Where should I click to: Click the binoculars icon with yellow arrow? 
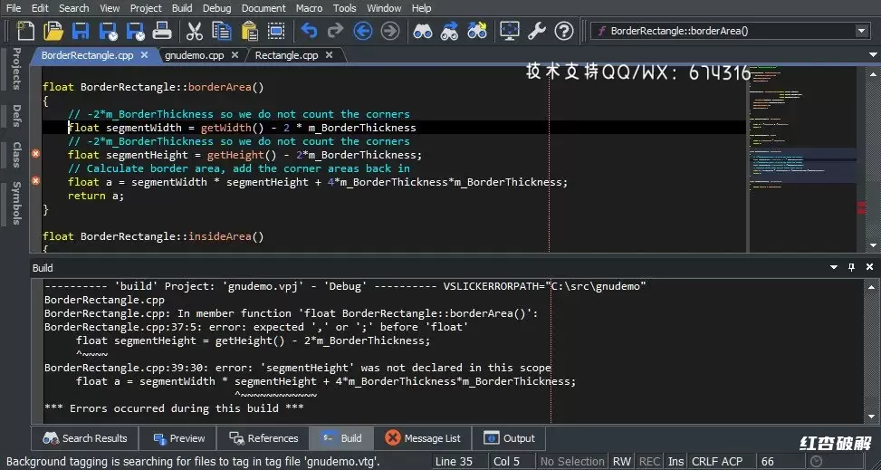476,31
